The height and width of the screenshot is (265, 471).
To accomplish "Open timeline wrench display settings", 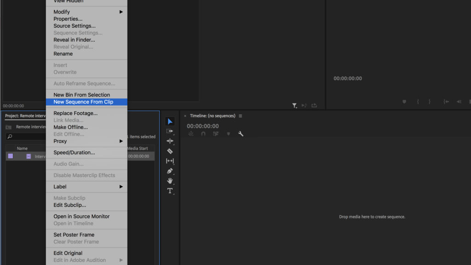I will click(241, 134).
